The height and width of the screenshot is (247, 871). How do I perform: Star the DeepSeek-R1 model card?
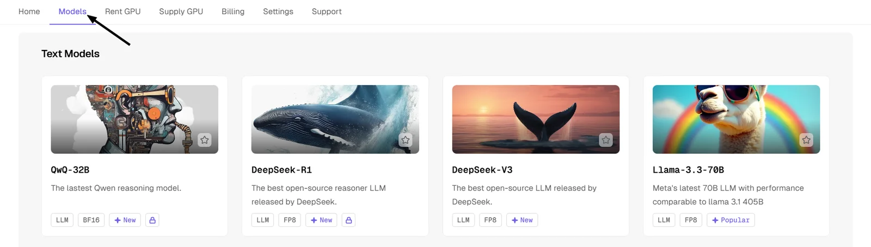click(x=406, y=140)
